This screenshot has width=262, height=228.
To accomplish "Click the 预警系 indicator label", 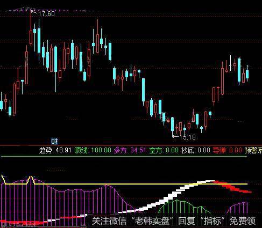I will pos(253,150).
